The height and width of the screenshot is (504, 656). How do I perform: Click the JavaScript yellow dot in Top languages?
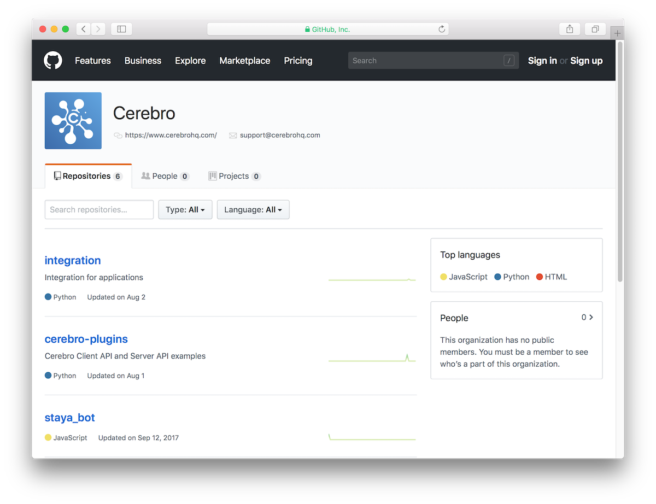pos(444,277)
